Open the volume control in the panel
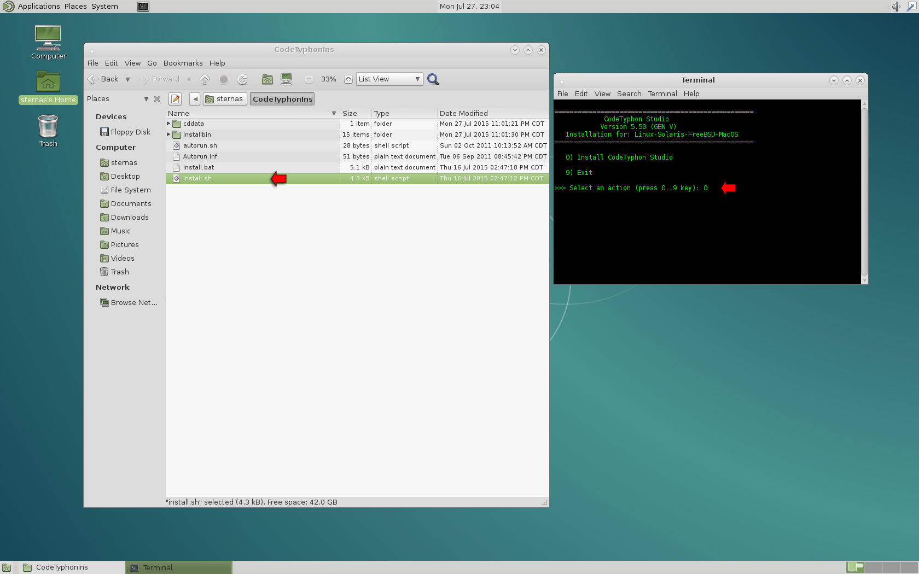The image size is (919, 574). pos(895,7)
